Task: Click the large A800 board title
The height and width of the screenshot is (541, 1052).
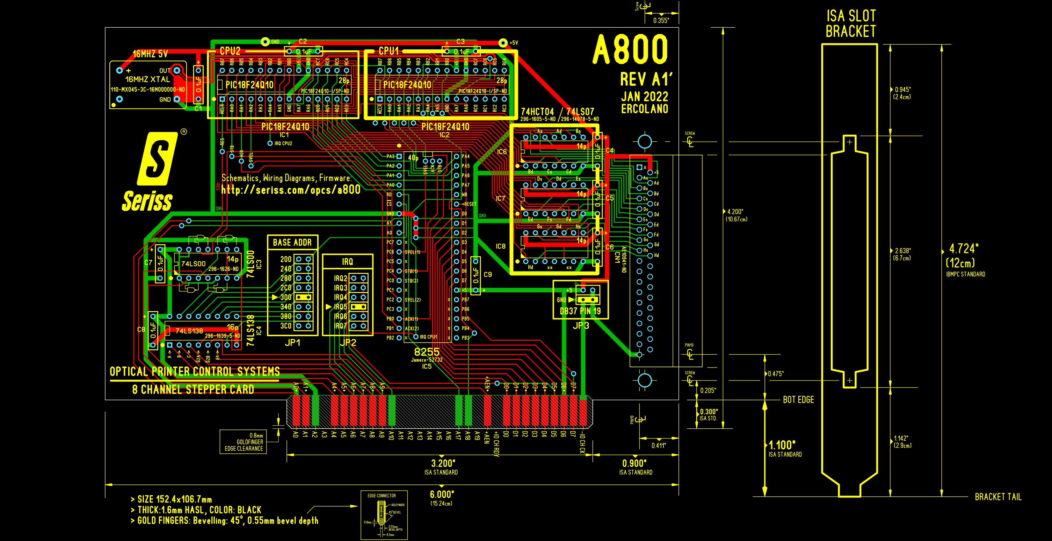Action: click(630, 49)
